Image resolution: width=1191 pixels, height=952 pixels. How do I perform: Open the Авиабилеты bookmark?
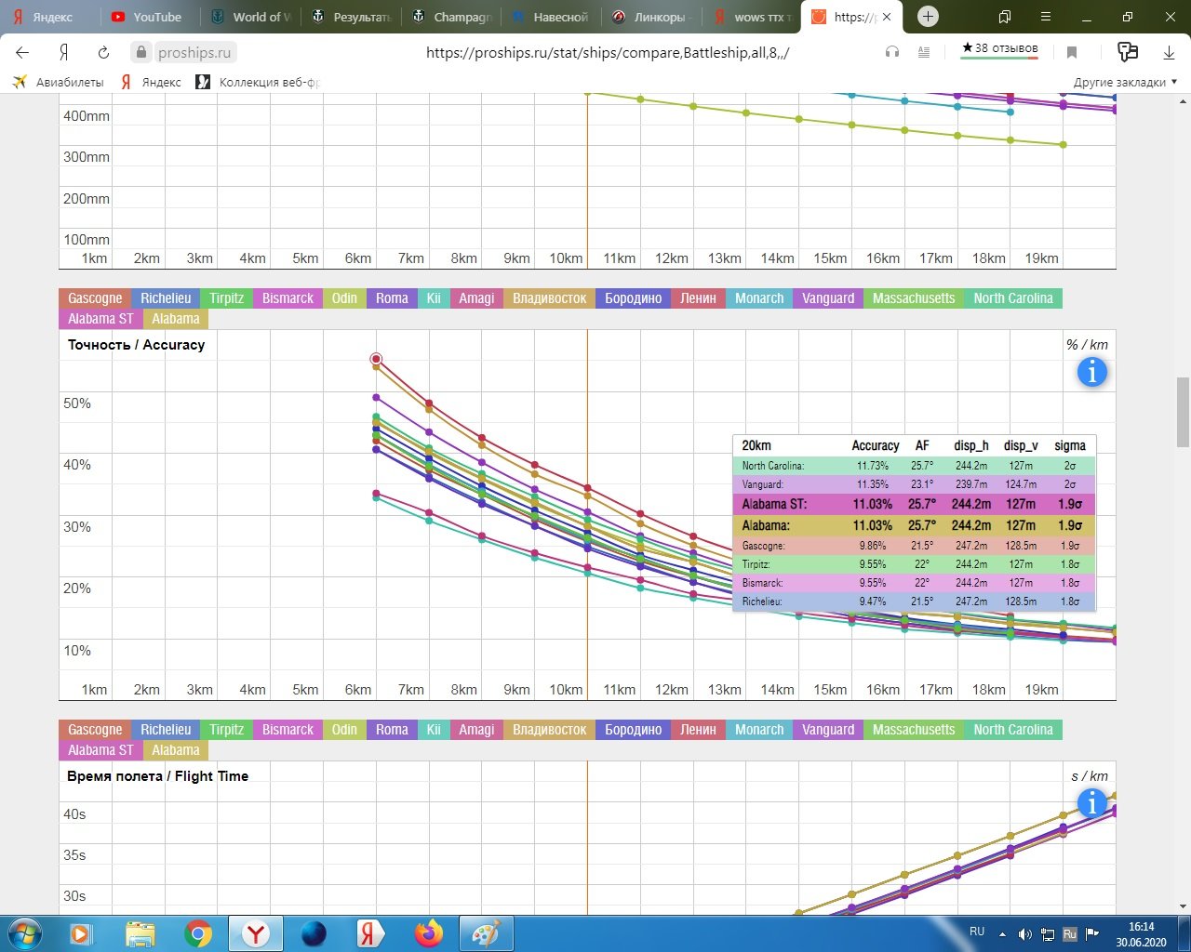tap(59, 82)
